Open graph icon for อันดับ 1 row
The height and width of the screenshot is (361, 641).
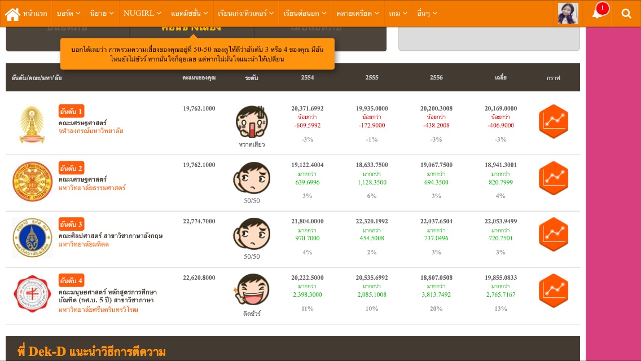pos(554,121)
